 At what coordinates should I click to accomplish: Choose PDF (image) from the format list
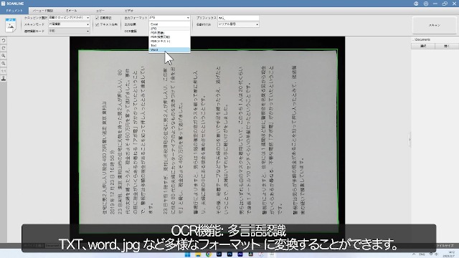click(169, 33)
